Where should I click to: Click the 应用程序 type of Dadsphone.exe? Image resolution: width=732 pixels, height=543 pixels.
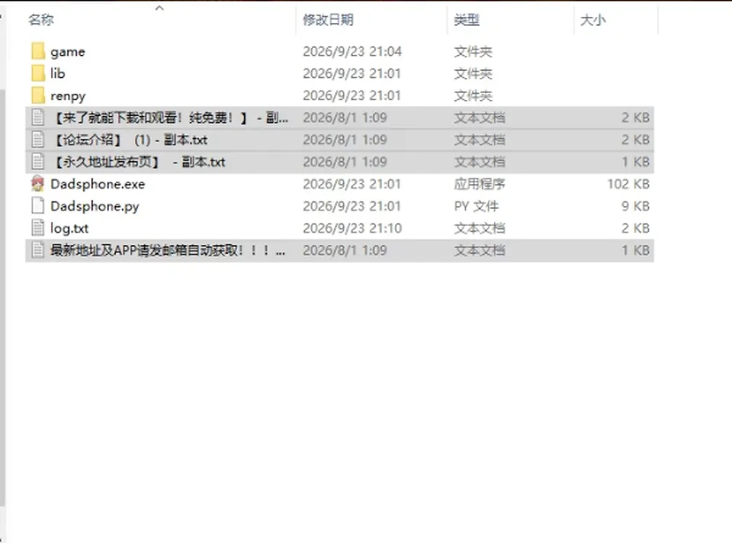(480, 184)
